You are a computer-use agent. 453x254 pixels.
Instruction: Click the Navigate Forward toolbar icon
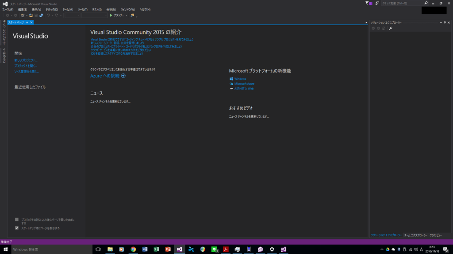(x=15, y=15)
